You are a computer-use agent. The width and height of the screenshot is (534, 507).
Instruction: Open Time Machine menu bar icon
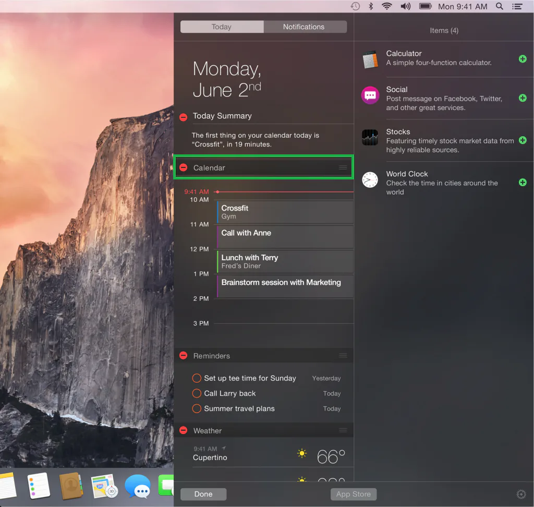[x=355, y=6]
